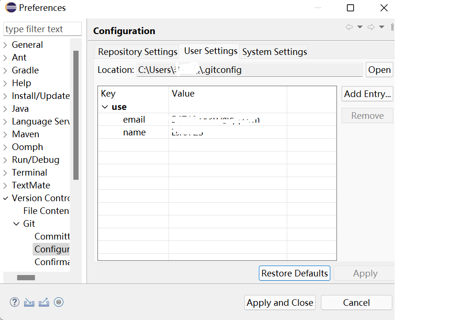Click the Eclipse icon in title bar
This screenshot has width=460, height=320.
pos(11,8)
